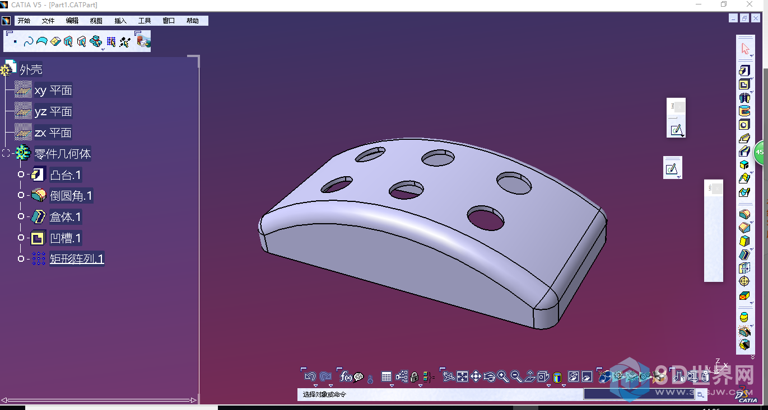Select the Shaft revolve tool

744,97
